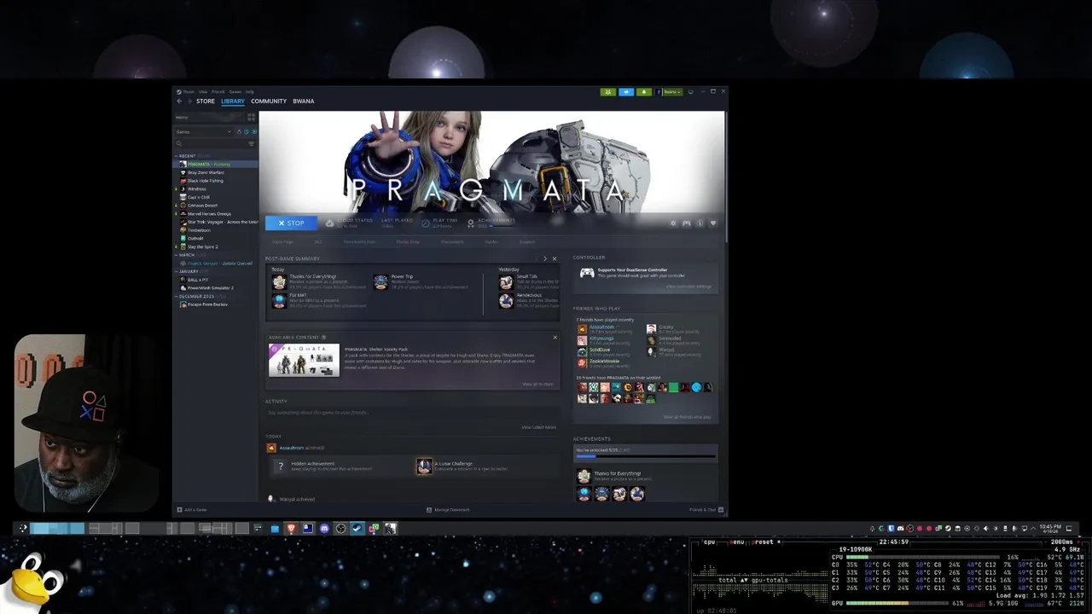Click the green button in Steam title bar
Image resolution: width=1092 pixels, height=614 pixels.
point(608,91)
